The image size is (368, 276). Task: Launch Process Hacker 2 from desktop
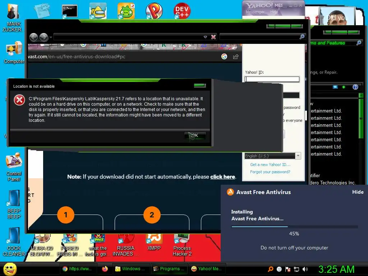click(182, 245)
